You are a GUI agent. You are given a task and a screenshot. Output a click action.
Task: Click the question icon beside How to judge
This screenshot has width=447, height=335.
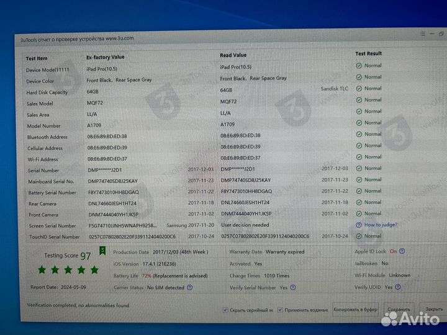pyautogui.click(x=359, y=225)
